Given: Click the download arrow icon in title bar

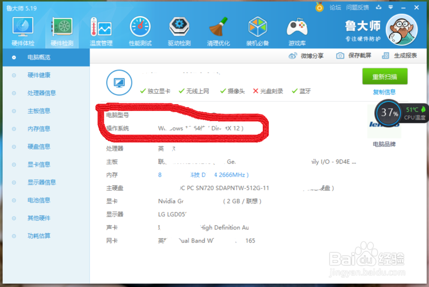Looking at the screenshot, I should [379, 7].
